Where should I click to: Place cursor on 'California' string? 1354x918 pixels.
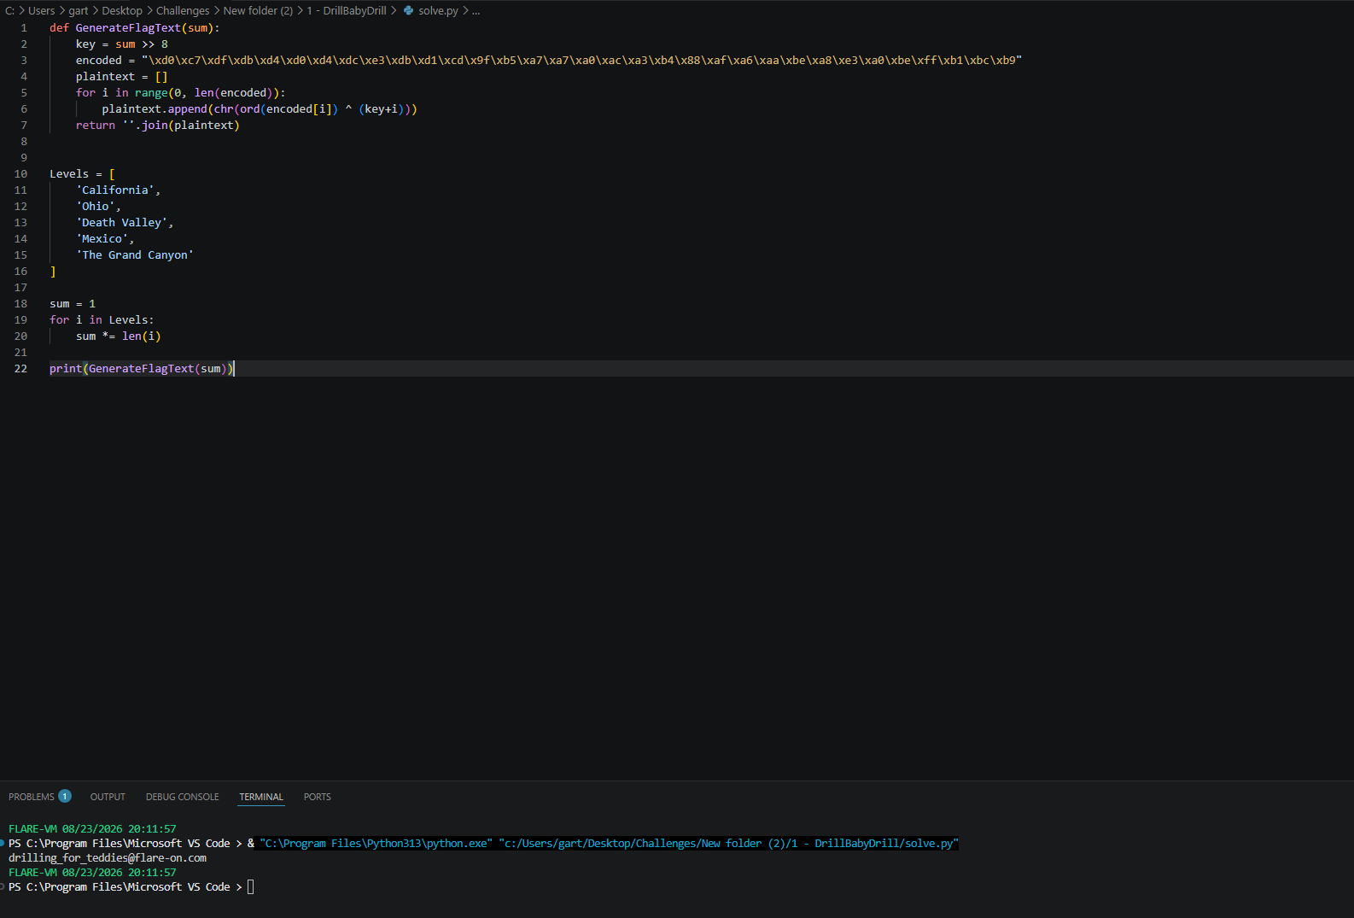(x=115, y=190)
